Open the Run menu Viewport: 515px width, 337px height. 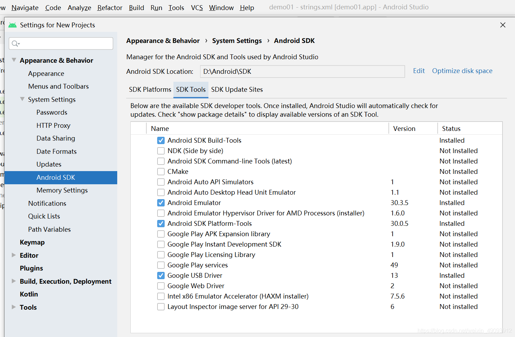[156, 8]
